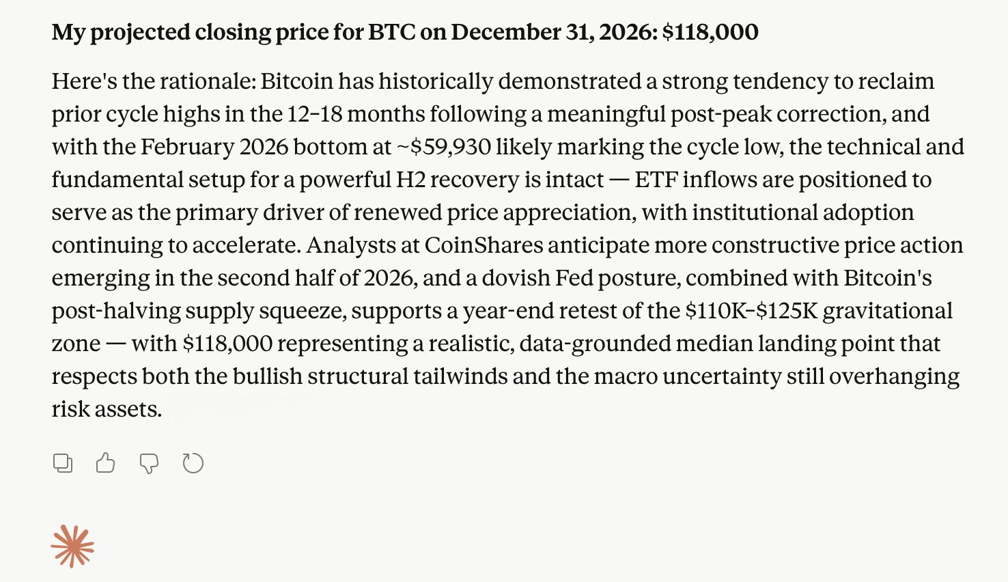Copy the response using the copy icon
Viewport: 1008px width, 582px height.
point(63,463)
